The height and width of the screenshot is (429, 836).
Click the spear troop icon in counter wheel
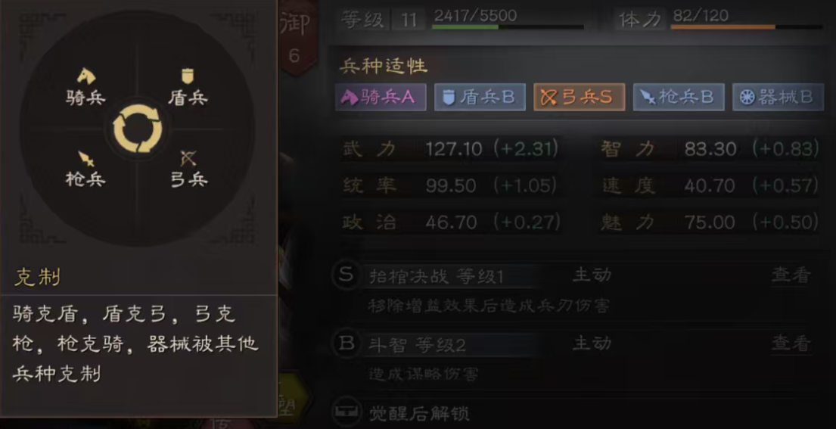85,159
